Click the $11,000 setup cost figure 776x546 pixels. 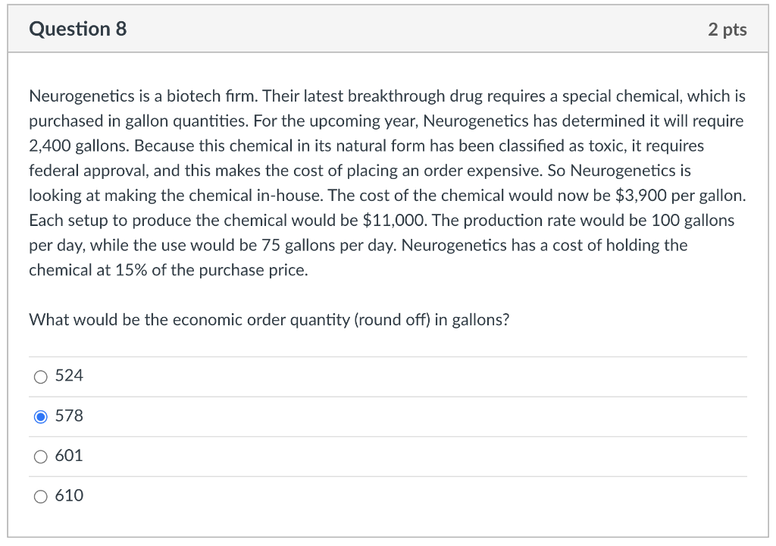point(394,221)
